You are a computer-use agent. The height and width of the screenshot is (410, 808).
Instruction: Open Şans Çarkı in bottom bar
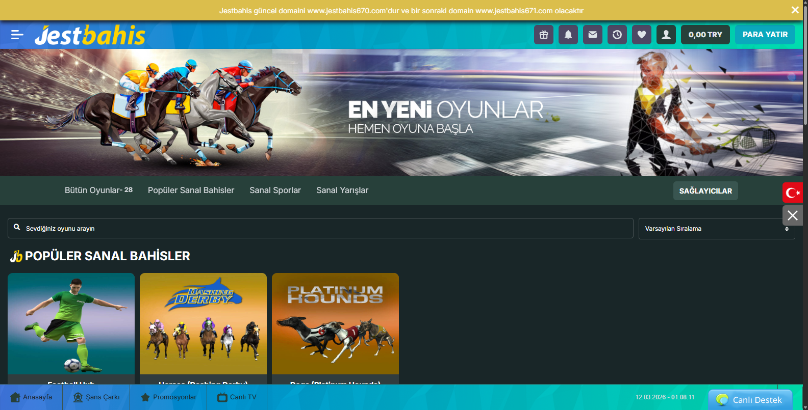96,397
